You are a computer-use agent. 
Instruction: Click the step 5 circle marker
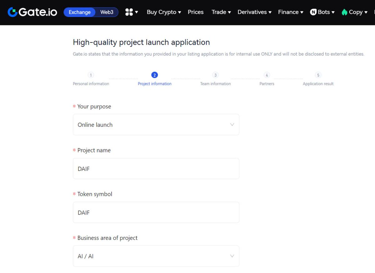(318, 75)
